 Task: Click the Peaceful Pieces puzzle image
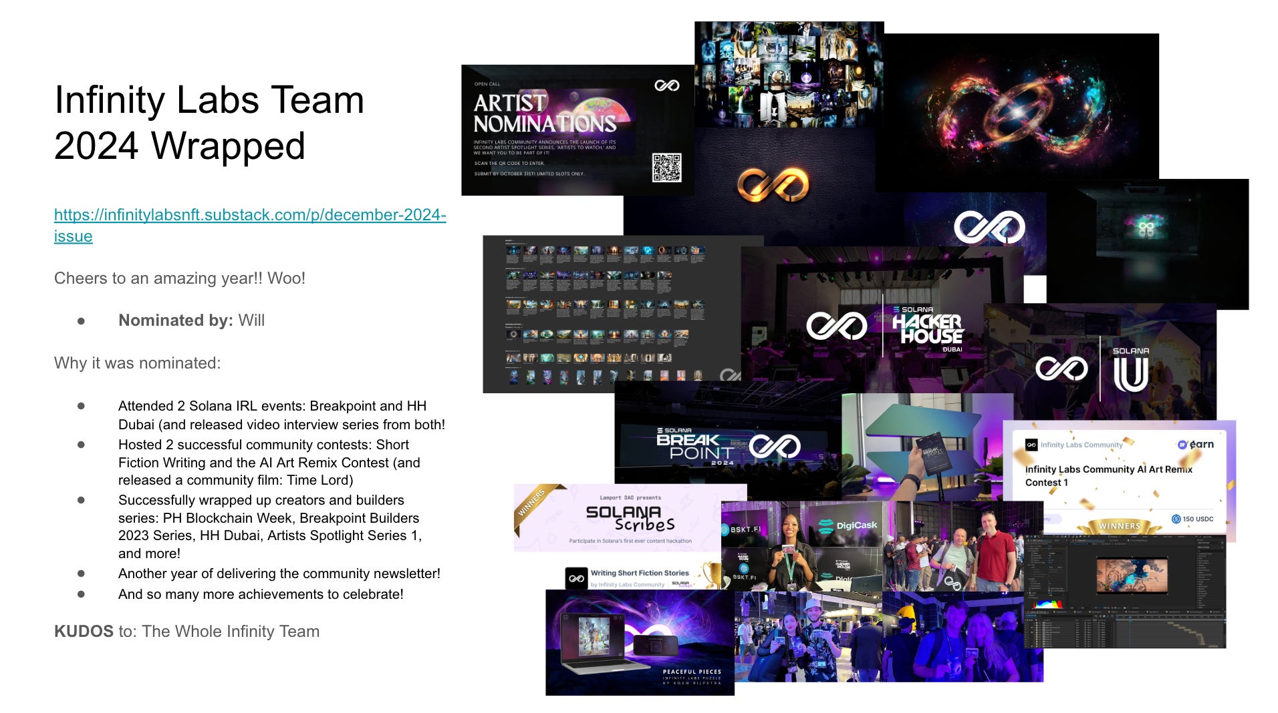640,642
